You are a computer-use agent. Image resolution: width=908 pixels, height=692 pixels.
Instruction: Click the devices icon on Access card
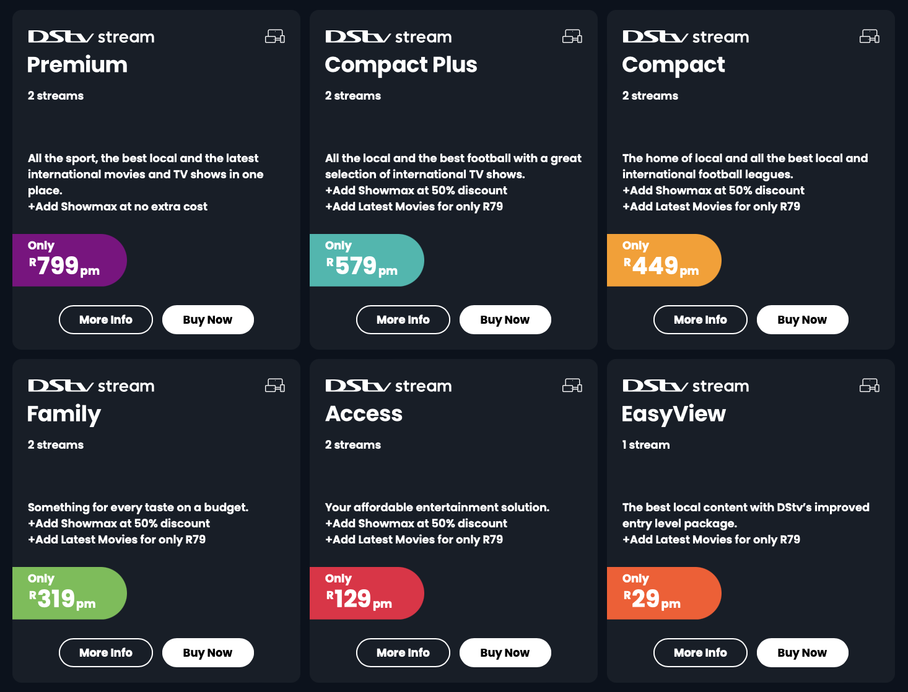coord(572,386)
